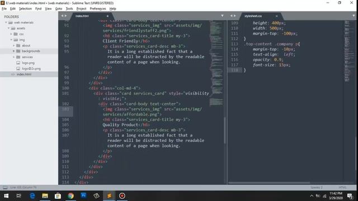358x201 pixels.
Task: Collapse the img folder
Action: coord(11,40)
